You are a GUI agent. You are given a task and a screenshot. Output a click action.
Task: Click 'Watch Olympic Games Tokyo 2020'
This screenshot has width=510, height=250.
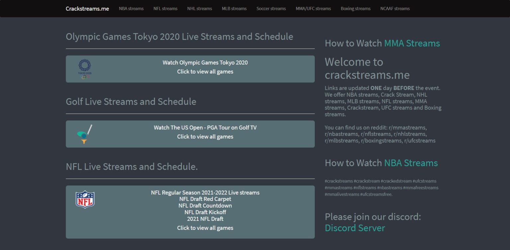click(x=205, y=62)
